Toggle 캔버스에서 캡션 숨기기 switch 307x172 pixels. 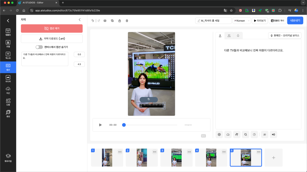coord(39,47)
